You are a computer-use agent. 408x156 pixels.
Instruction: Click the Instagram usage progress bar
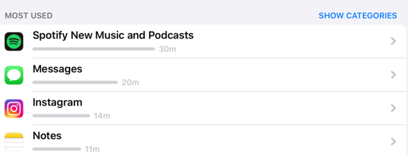click(61, 116)
